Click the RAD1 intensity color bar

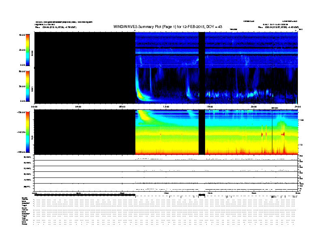[28, 86]
